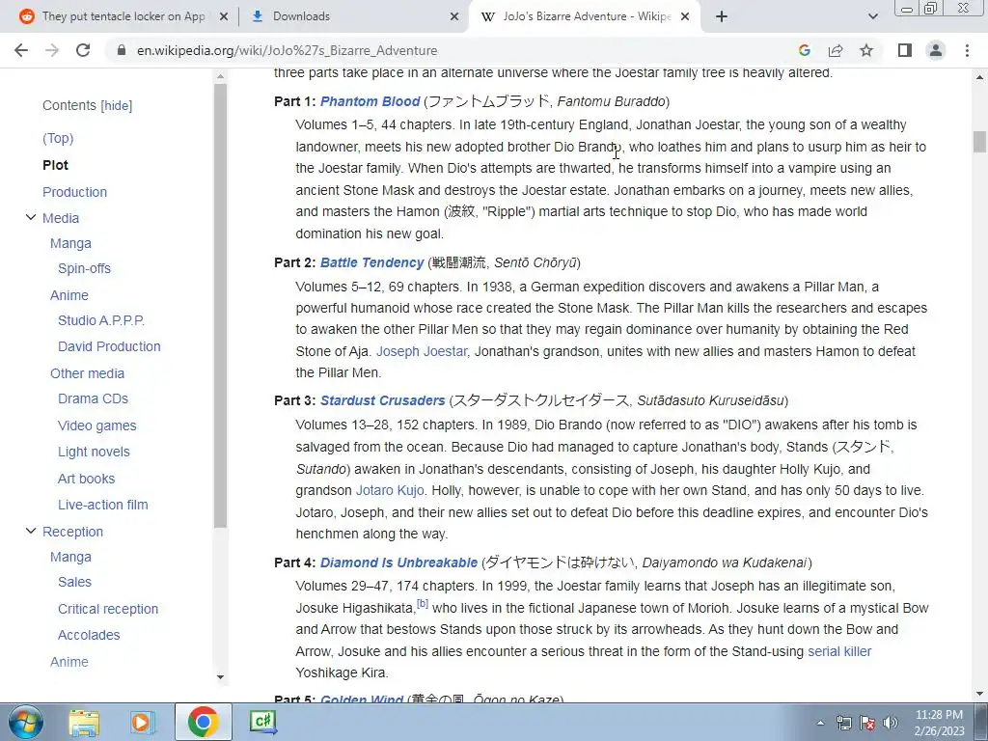Bookmark this page with the star icon

tap(866, 50)
